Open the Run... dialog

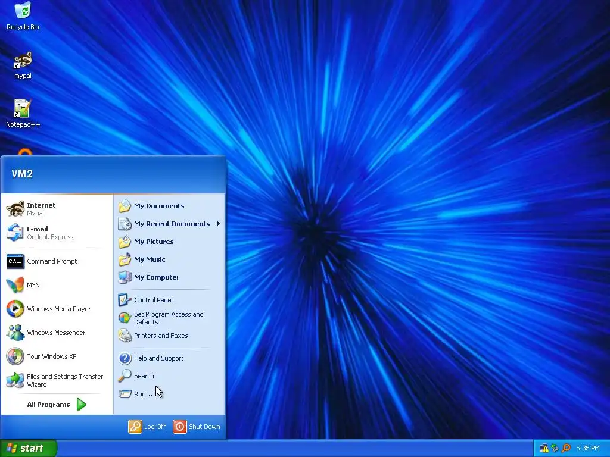[170, 394]
